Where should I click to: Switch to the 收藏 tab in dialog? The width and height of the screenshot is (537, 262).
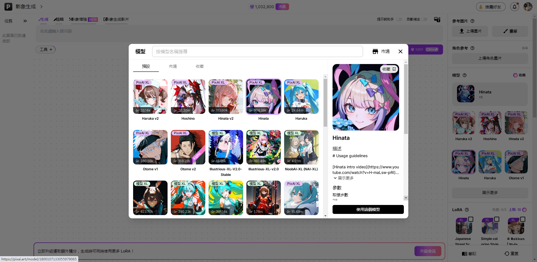point(200,67)
